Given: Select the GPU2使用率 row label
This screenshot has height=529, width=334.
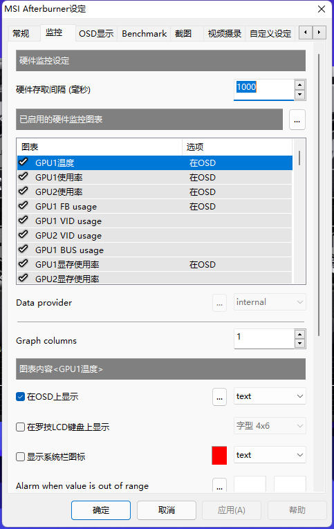Looking at the screenshot, I should [x=59, y=192].
